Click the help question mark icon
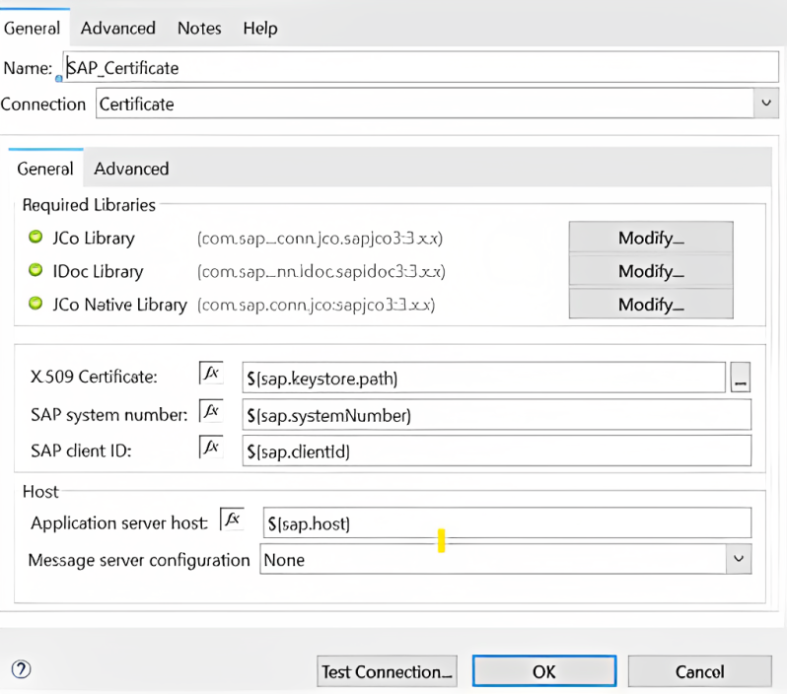Screen dimensions: 787x694 [x=22, y=669]
